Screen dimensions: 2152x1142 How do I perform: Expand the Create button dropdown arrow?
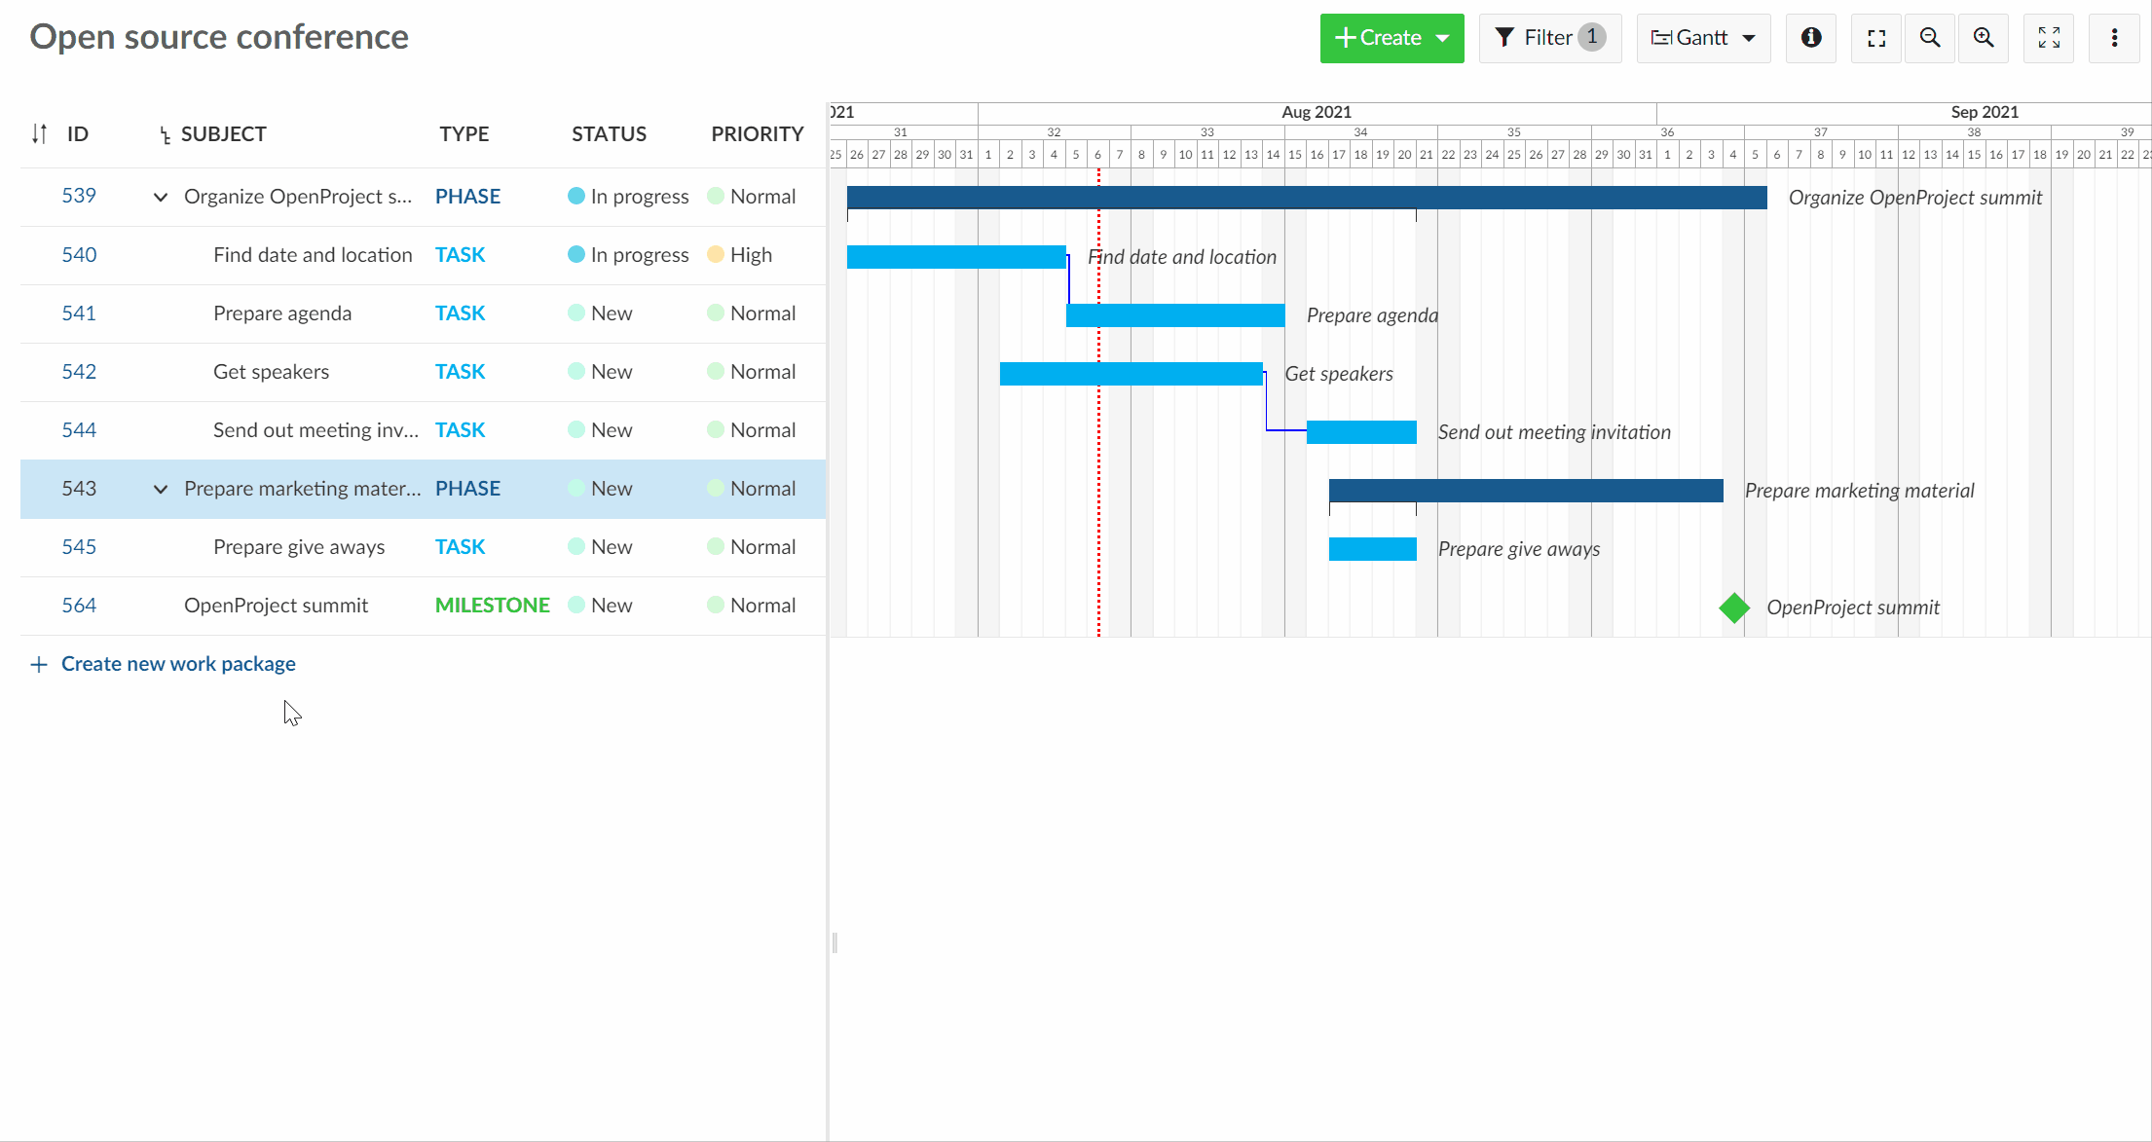1442,38
